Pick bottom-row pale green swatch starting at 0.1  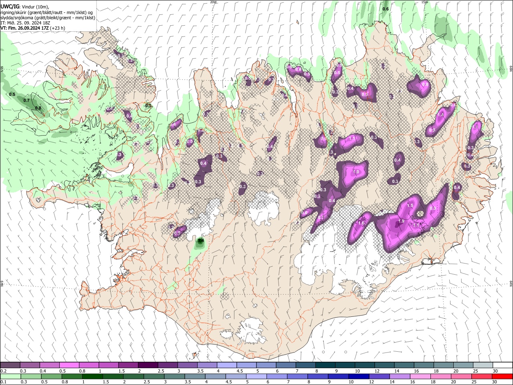(x=10, y=376)
